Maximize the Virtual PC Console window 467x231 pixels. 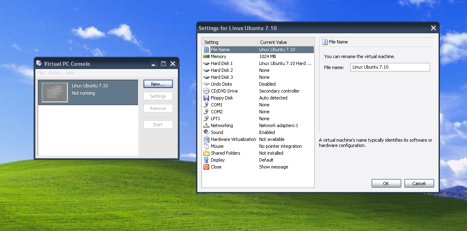[x=163, y=63]
